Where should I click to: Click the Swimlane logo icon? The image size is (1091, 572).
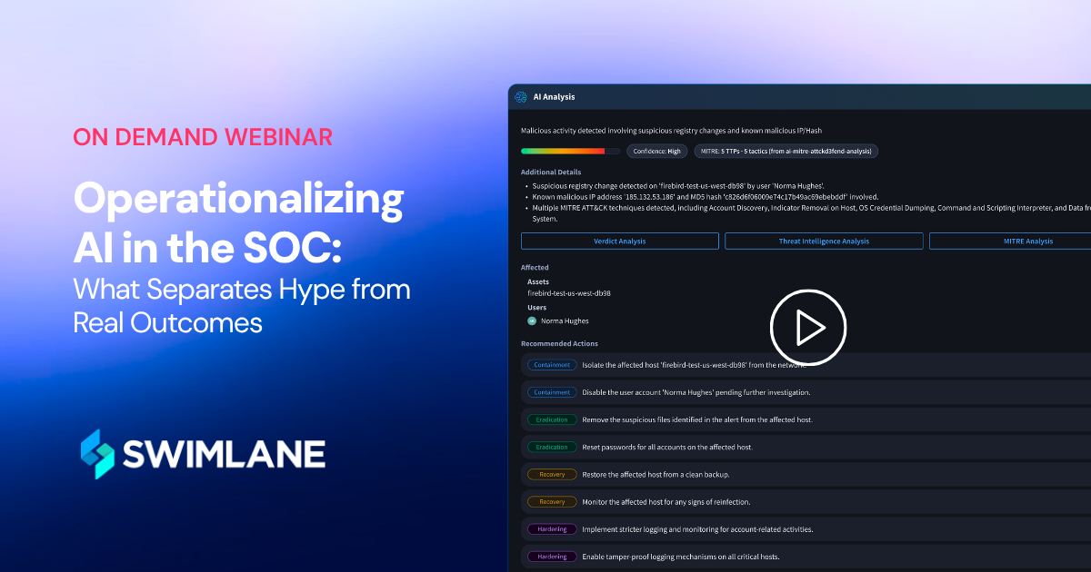point(98,454)
